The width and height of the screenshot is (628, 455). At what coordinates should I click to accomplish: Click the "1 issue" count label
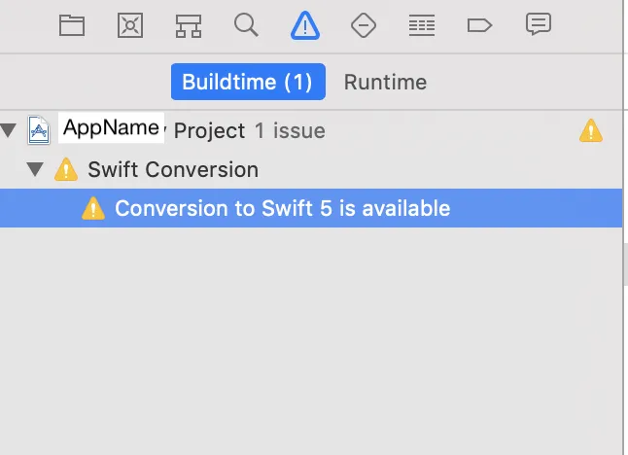click(x=290, y=130)
